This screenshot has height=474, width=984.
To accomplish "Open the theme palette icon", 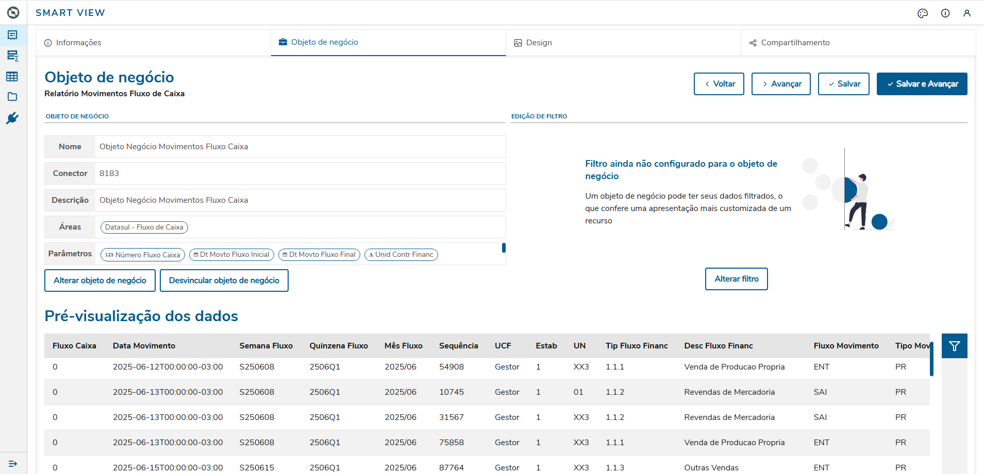I will coord(923,13).
